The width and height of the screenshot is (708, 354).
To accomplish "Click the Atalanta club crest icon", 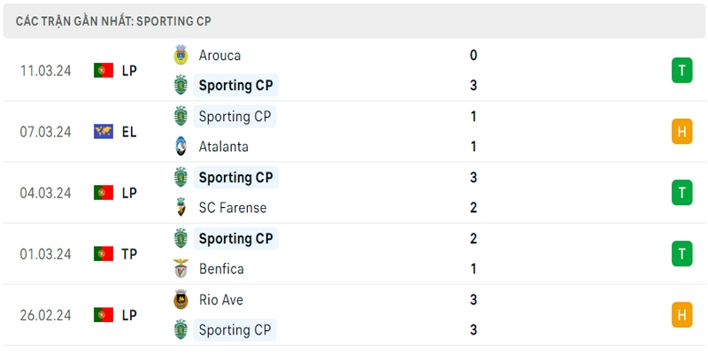I will (181, 147).
